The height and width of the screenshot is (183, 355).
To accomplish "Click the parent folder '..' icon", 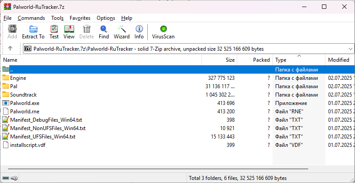I will (x=6, y=69).
